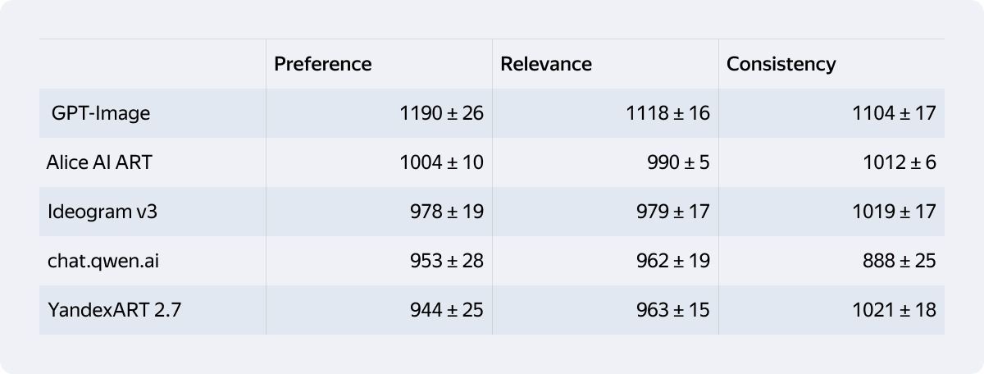Click GPT-Image Relevance score 1118 ± 16
This screenshot has height=374, width=984.
[667, 113]
